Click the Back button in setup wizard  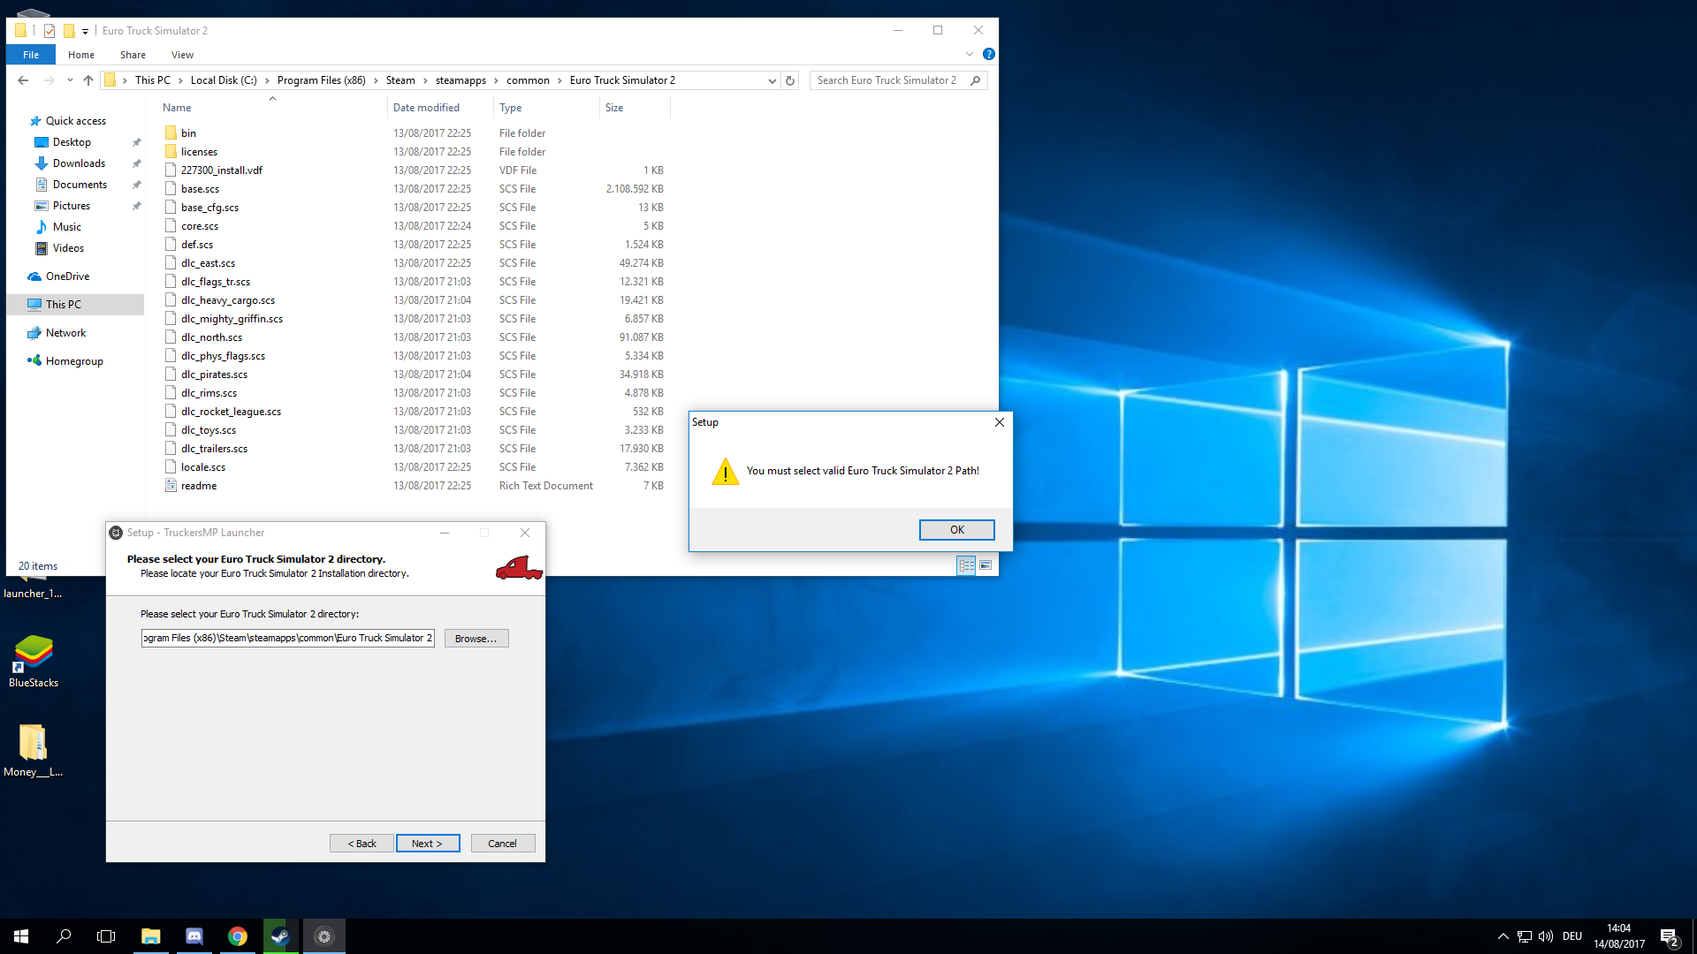(x=361, y=844)
